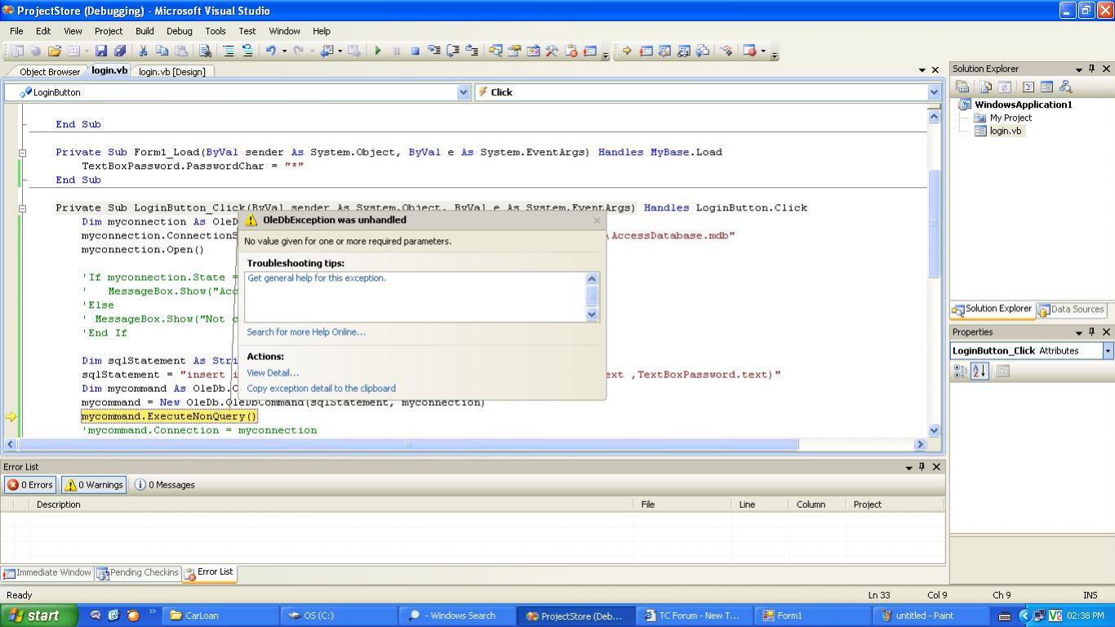Collapse the Form1_Load sub outline
Image resolution: width=1115 pixels, height=627 pixels.
click(x=22, y=153)
